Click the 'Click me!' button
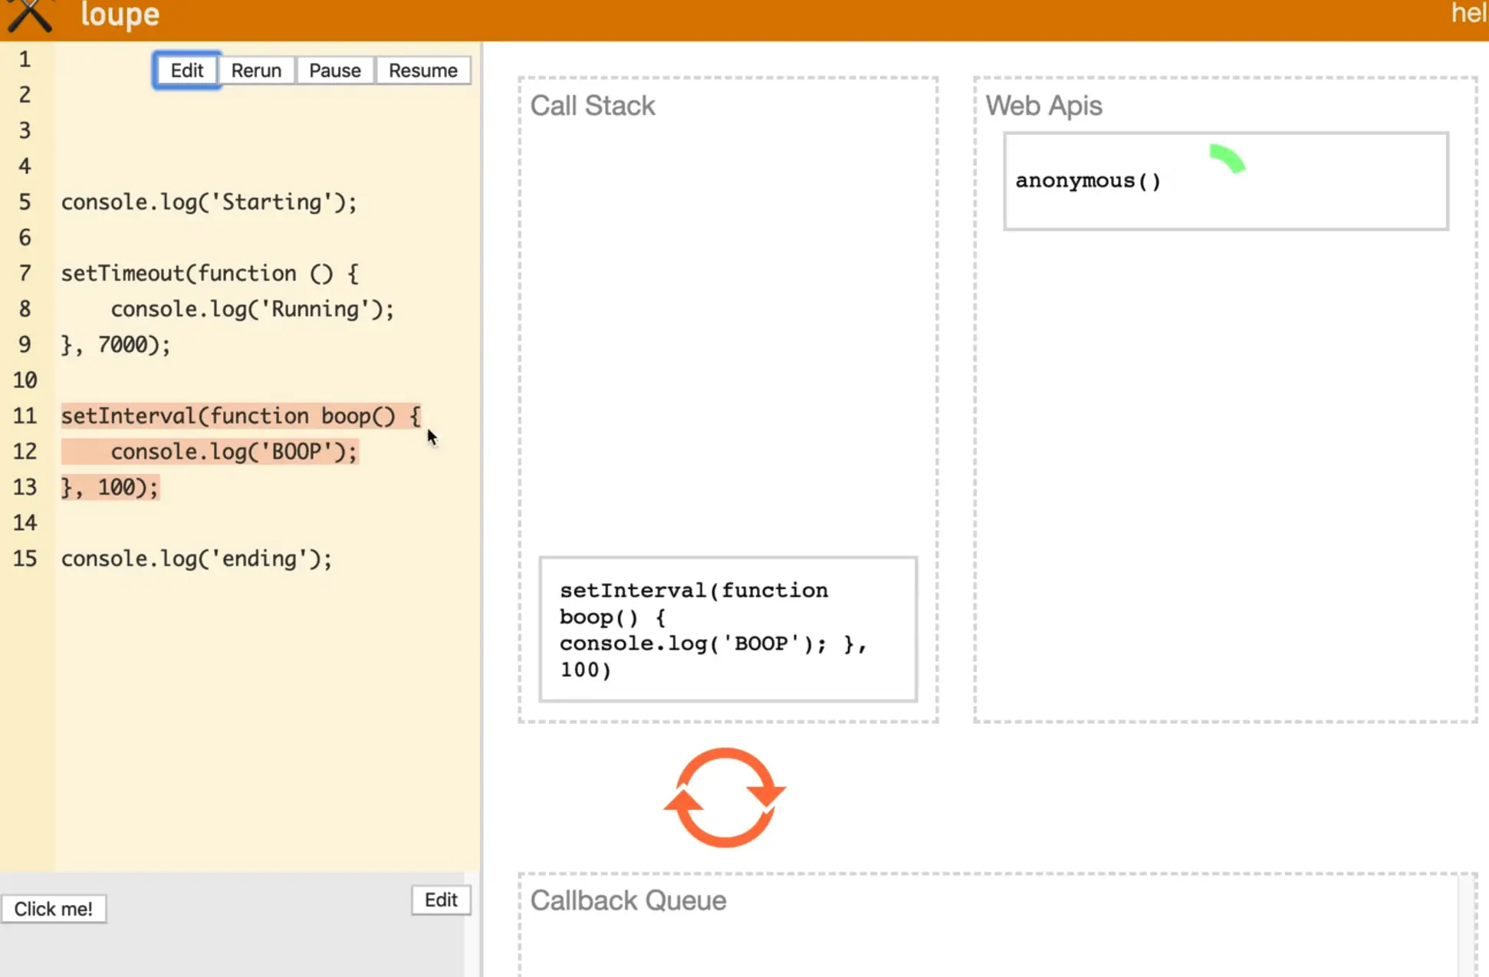The image size is (1489, 977). click(54, 909)
